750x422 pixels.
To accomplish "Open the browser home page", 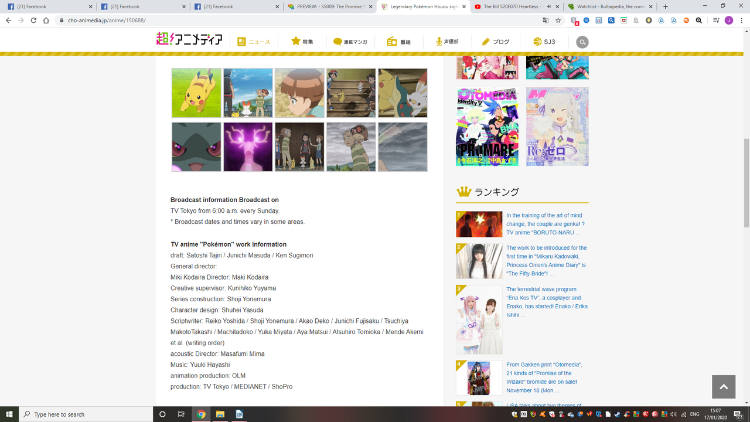I will (x=46, y=20).
